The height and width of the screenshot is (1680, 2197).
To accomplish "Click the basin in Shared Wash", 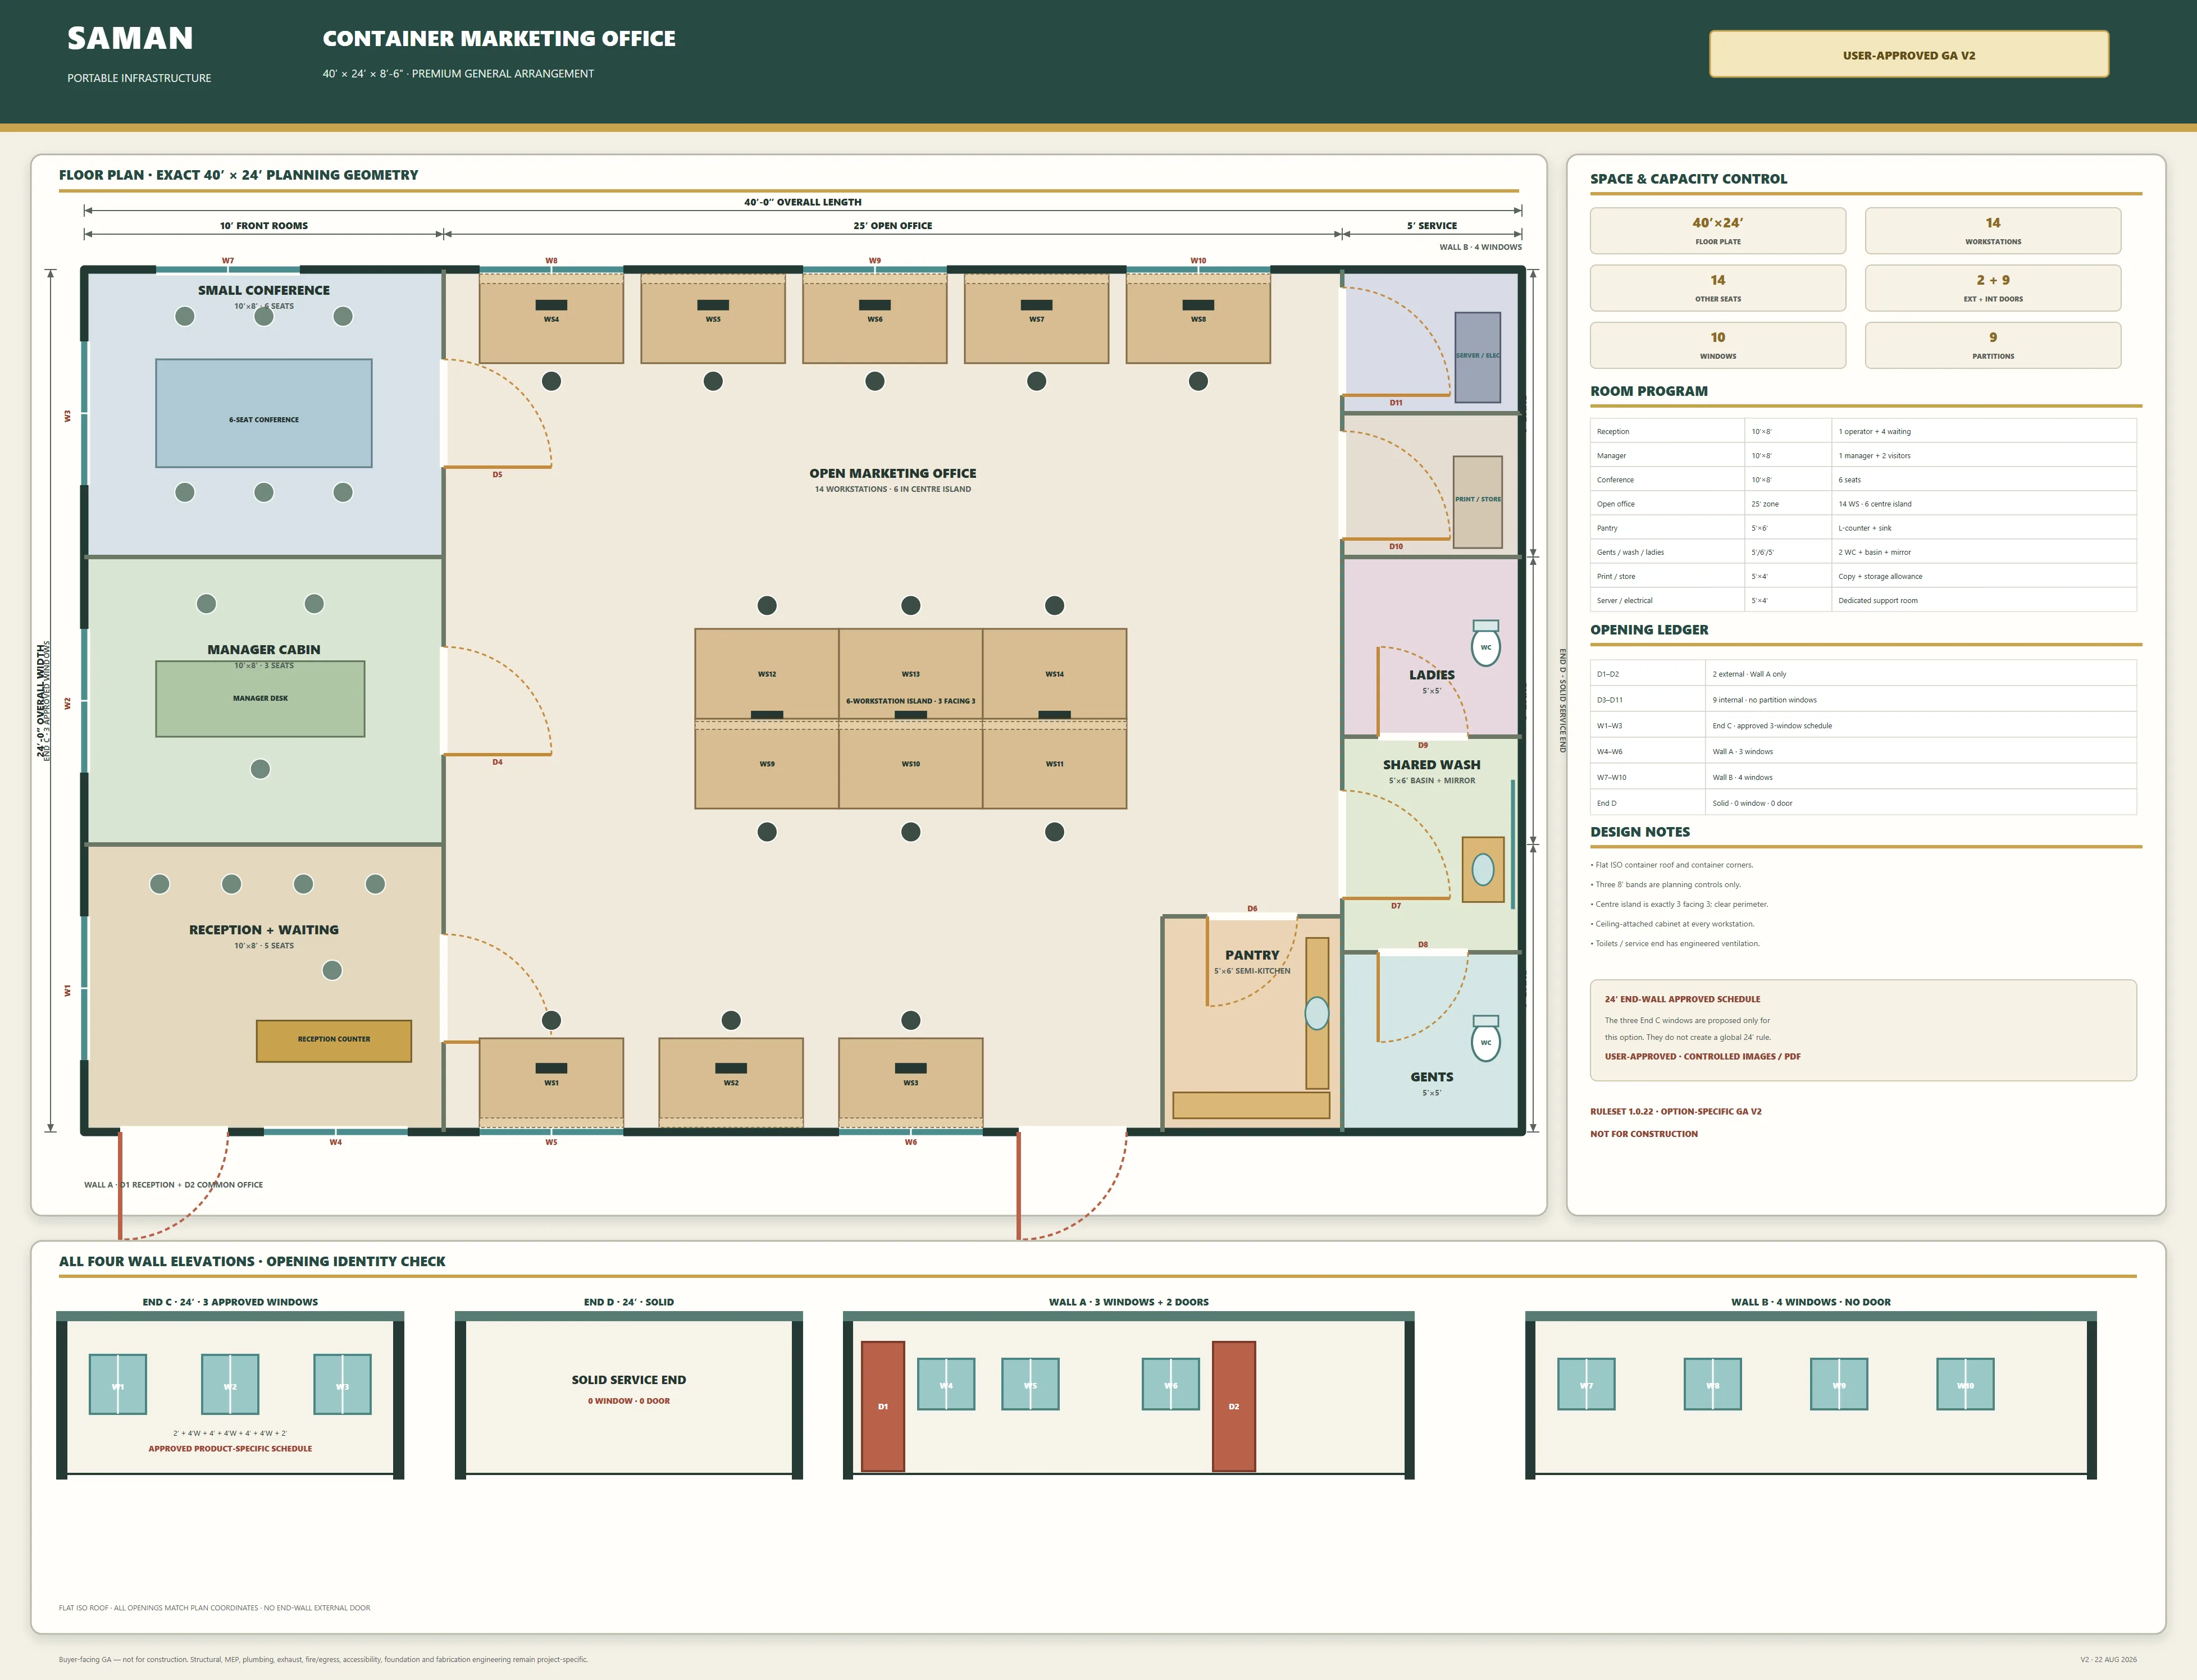I will 1483,870.
